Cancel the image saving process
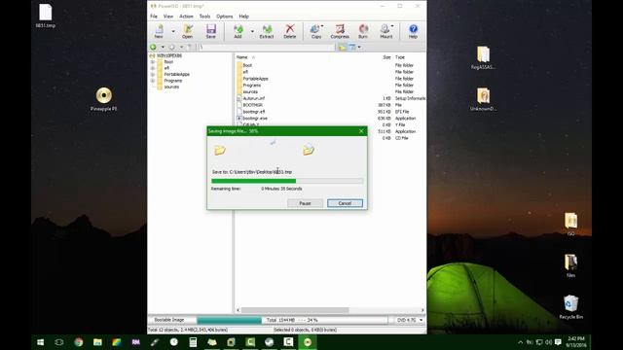The width and height of the screenshot is (623, 350). click(x=345, y=203)
